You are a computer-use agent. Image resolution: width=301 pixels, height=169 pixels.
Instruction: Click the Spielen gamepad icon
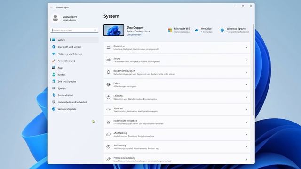pyautogui.click(x=54, y=88)
